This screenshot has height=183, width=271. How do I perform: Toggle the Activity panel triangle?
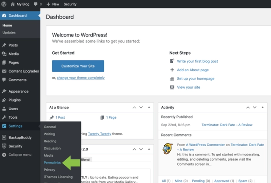(261, 108)
